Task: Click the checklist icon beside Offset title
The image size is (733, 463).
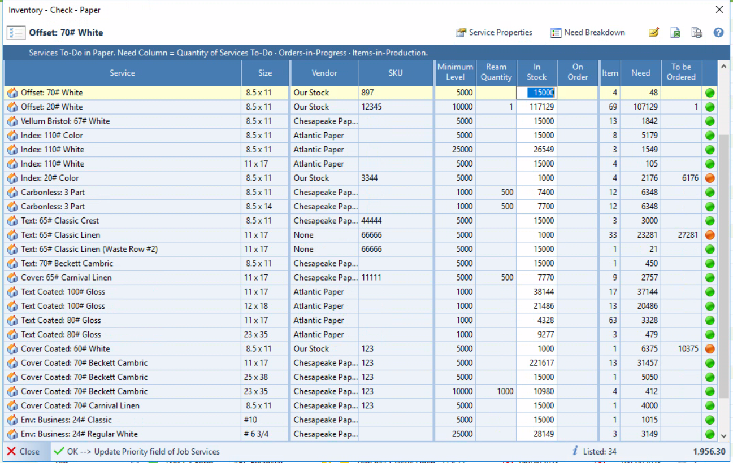Action: [x=16, y=33]
